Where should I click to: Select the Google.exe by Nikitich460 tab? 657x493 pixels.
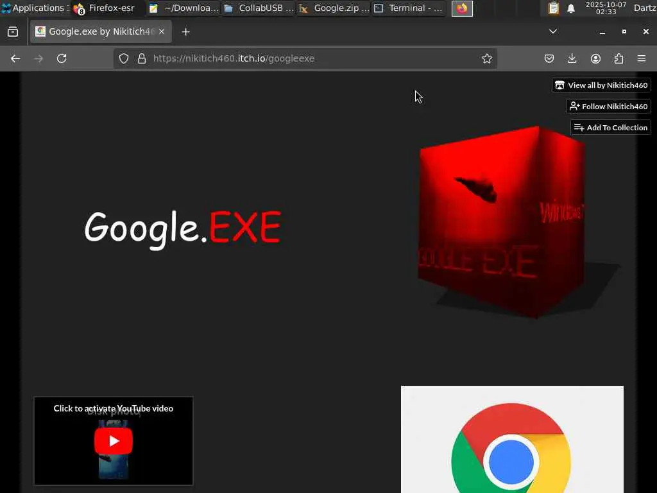click(x=101, y=31)
